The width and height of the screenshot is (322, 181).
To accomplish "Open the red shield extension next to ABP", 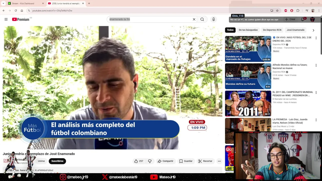I will [292, 11].
